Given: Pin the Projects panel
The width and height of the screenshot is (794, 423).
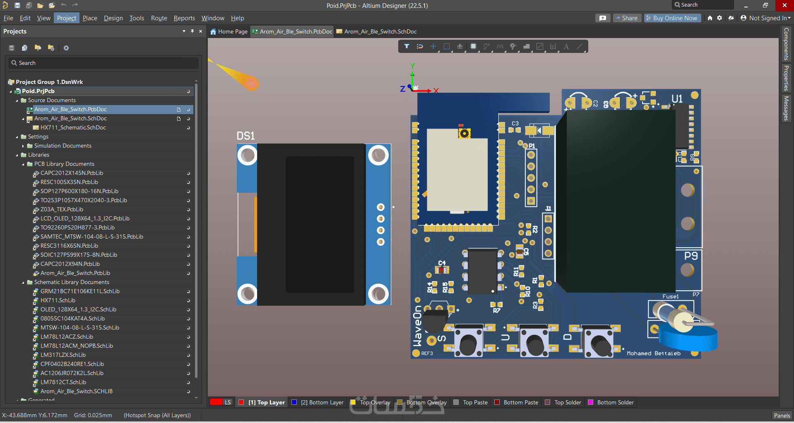Looking at the screenshot, I should click(x=192, y=31).
